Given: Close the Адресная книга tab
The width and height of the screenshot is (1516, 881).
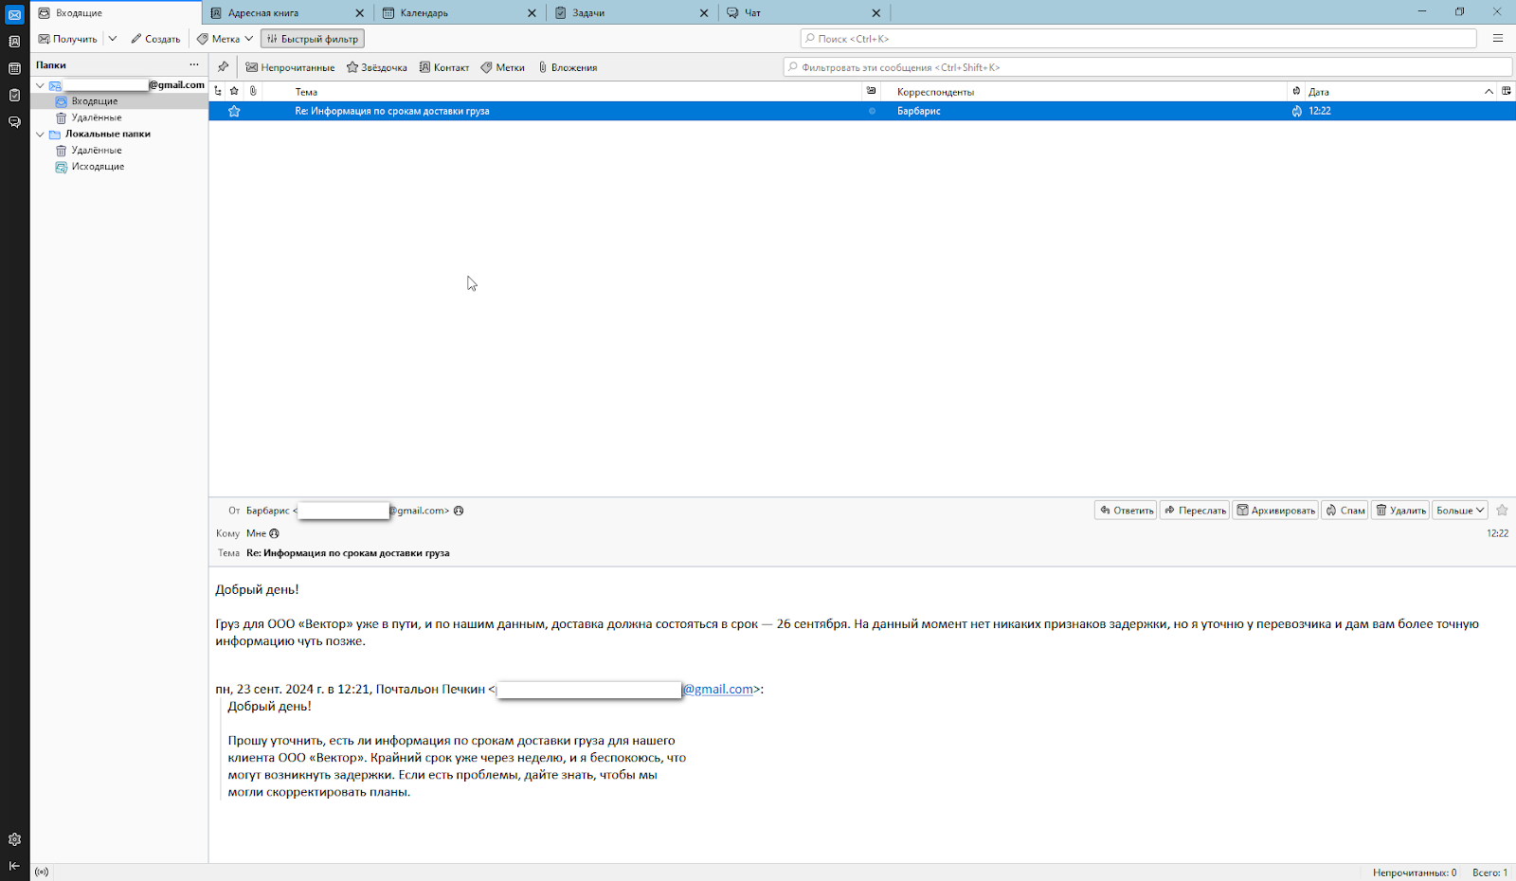Looking at the screenshot, I should click(360, 13).
